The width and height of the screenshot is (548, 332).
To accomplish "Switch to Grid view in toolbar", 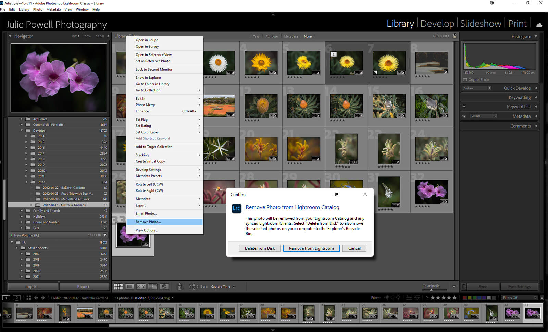I will point(118,286).
